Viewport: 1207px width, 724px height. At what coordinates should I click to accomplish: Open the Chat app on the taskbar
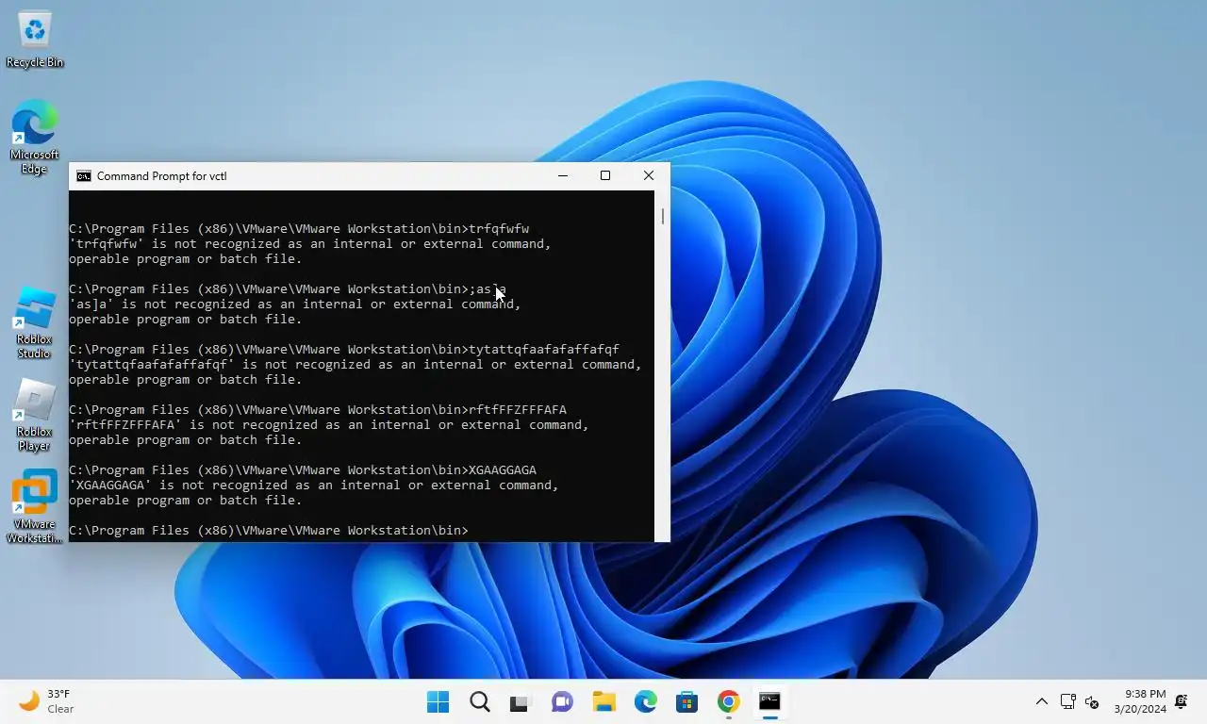click(x=562, y=701)
